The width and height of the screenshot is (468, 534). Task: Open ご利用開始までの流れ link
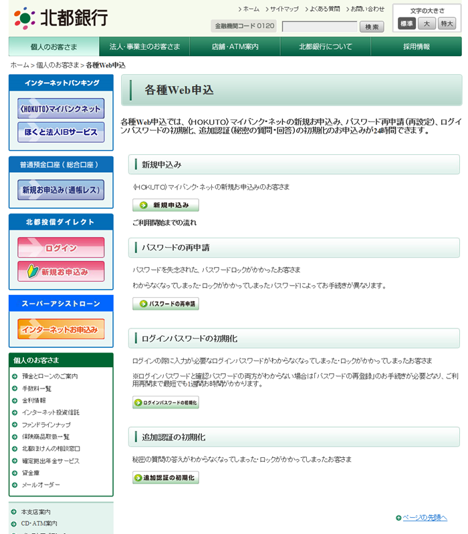click(164, 223)
